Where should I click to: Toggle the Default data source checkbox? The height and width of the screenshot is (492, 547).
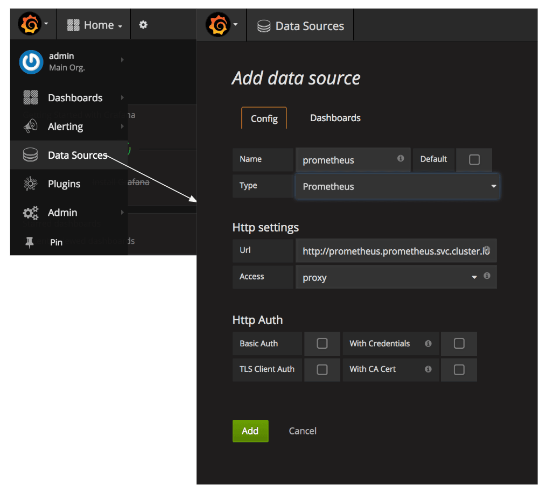[x=474, y=160]
